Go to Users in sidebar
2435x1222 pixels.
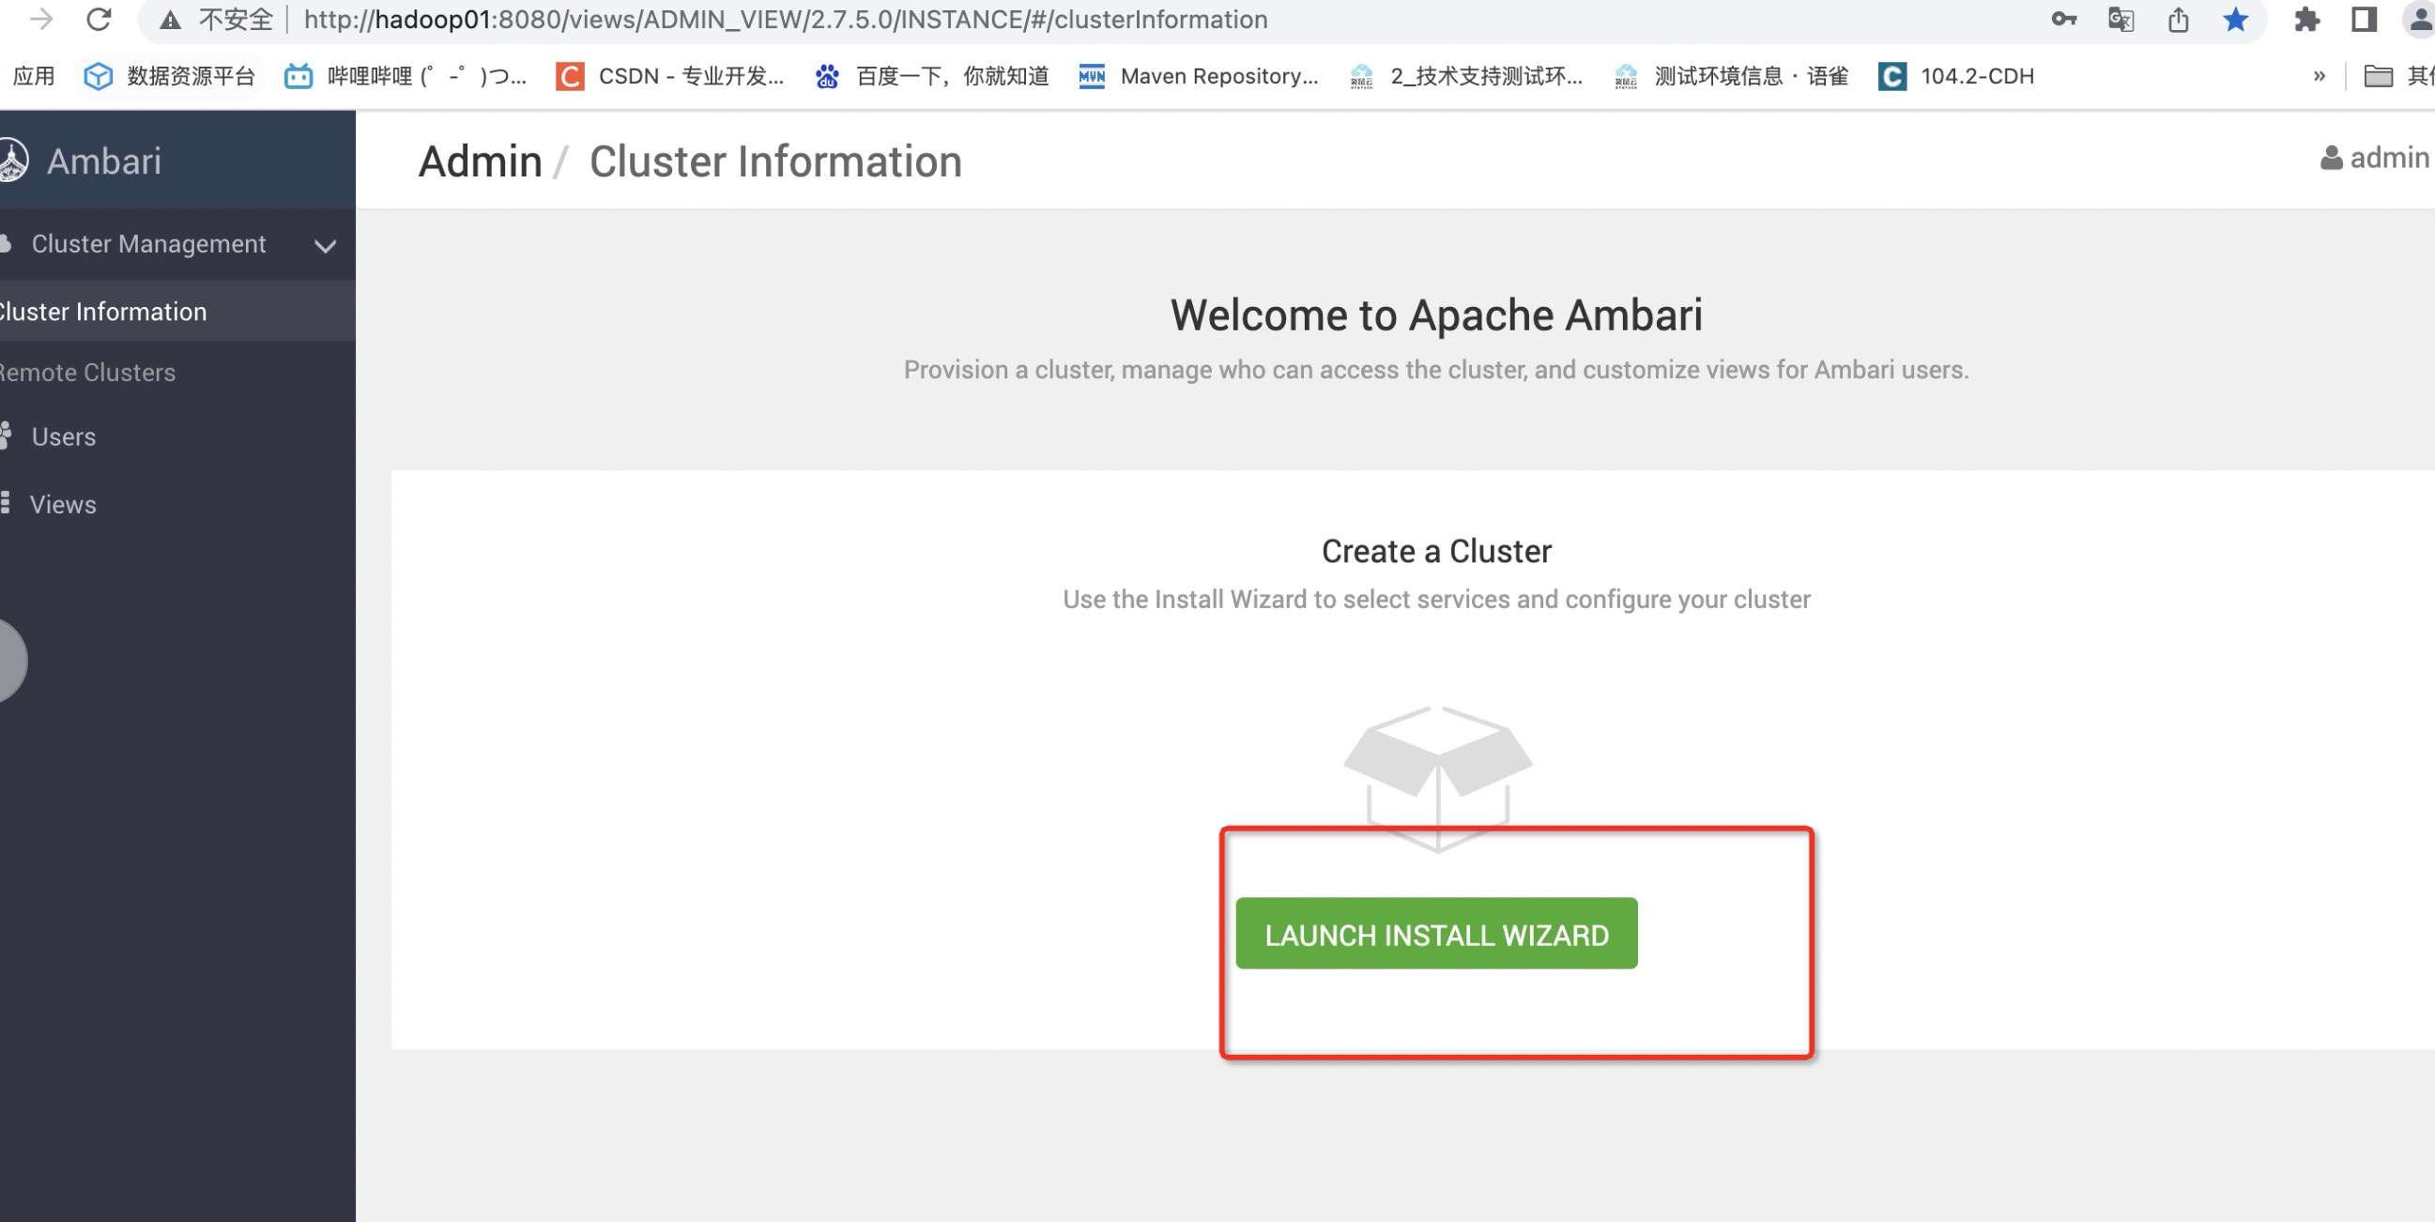63,436
